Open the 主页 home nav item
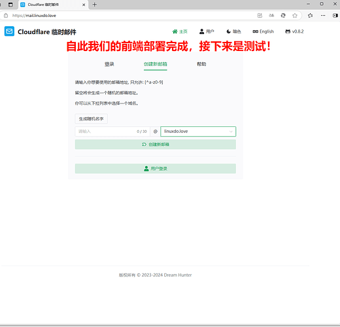The image size is (340, 327). (180, 31)
